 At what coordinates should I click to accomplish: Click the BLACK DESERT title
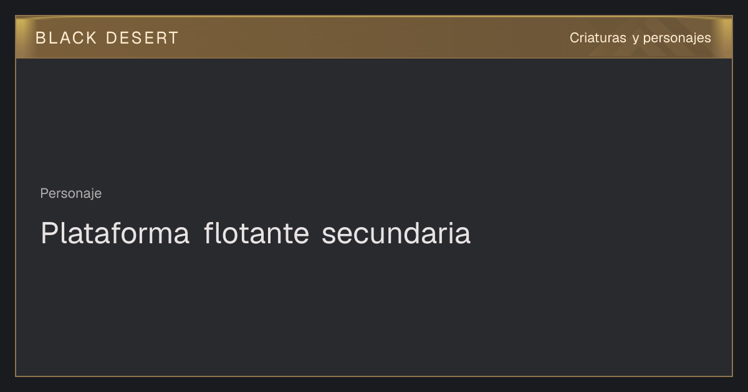107,38
